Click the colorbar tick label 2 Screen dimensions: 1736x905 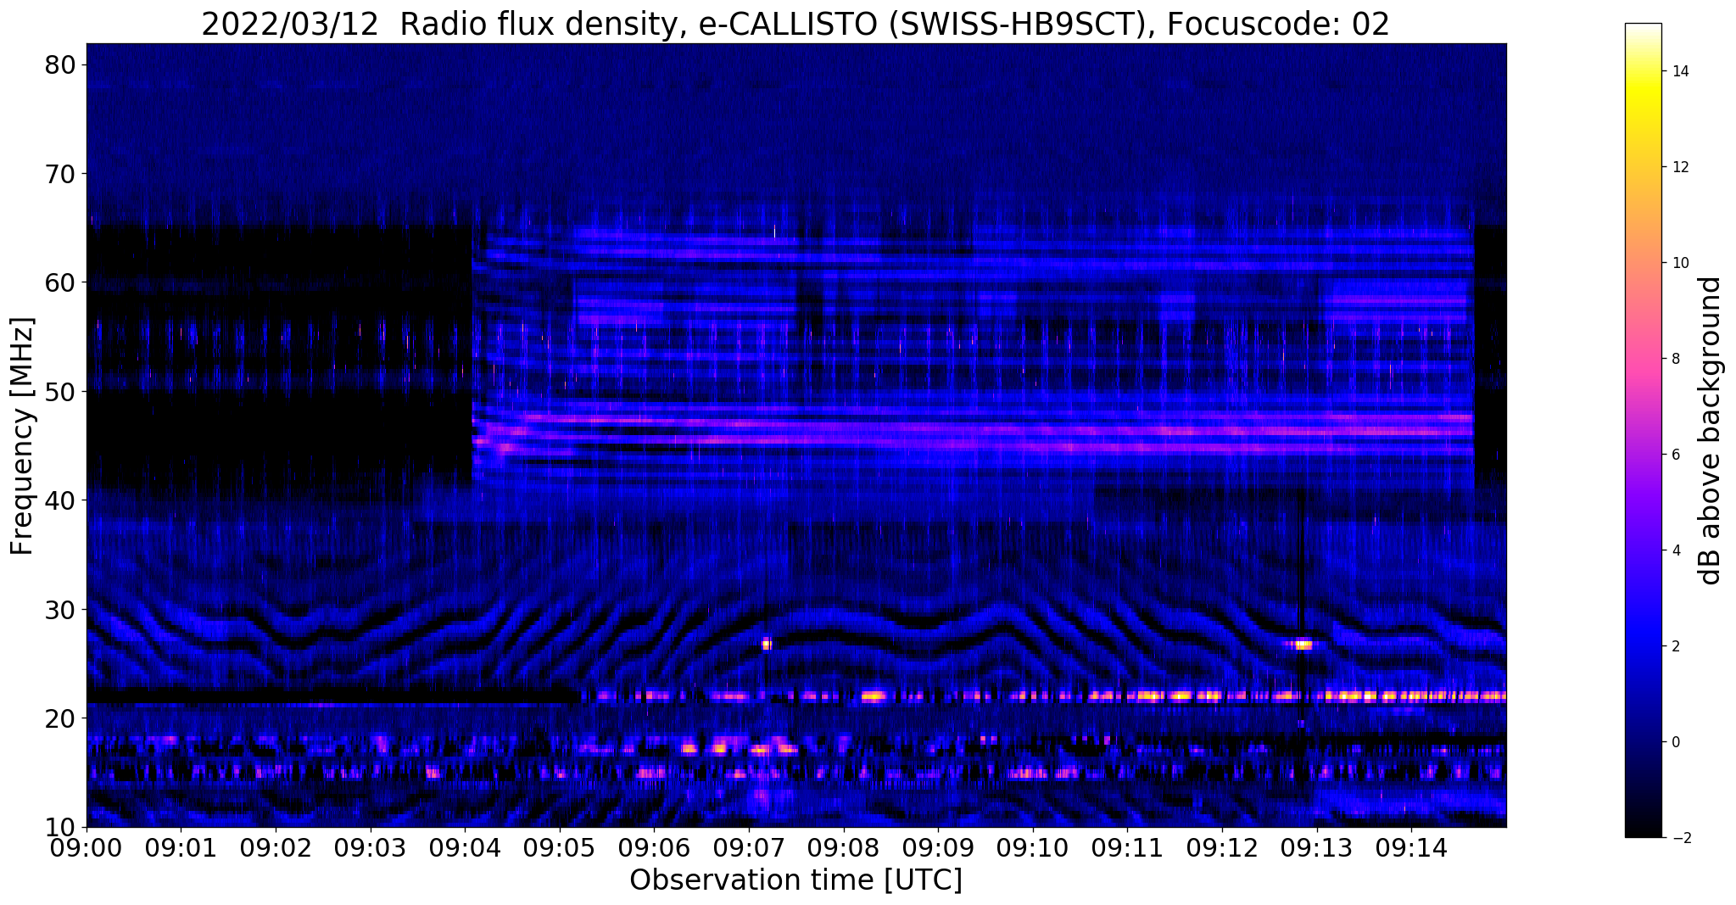click(1675, 646)
